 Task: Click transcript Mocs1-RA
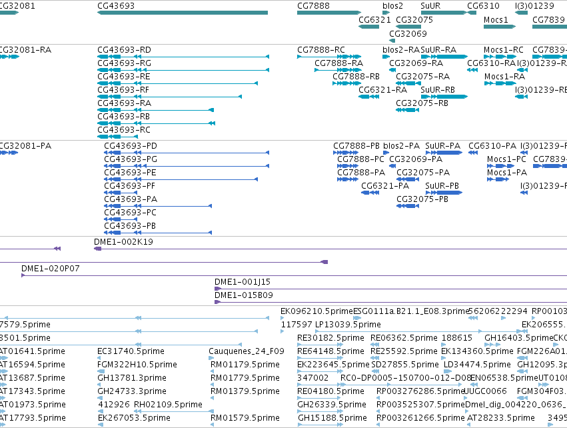click(x=504, y=77)
